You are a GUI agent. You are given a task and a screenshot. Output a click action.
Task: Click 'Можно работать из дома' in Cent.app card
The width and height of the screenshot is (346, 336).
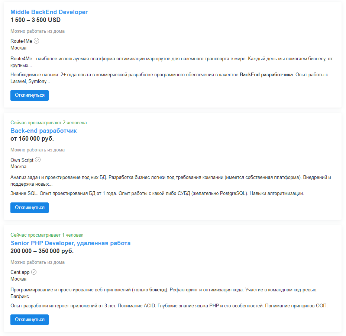38,262
